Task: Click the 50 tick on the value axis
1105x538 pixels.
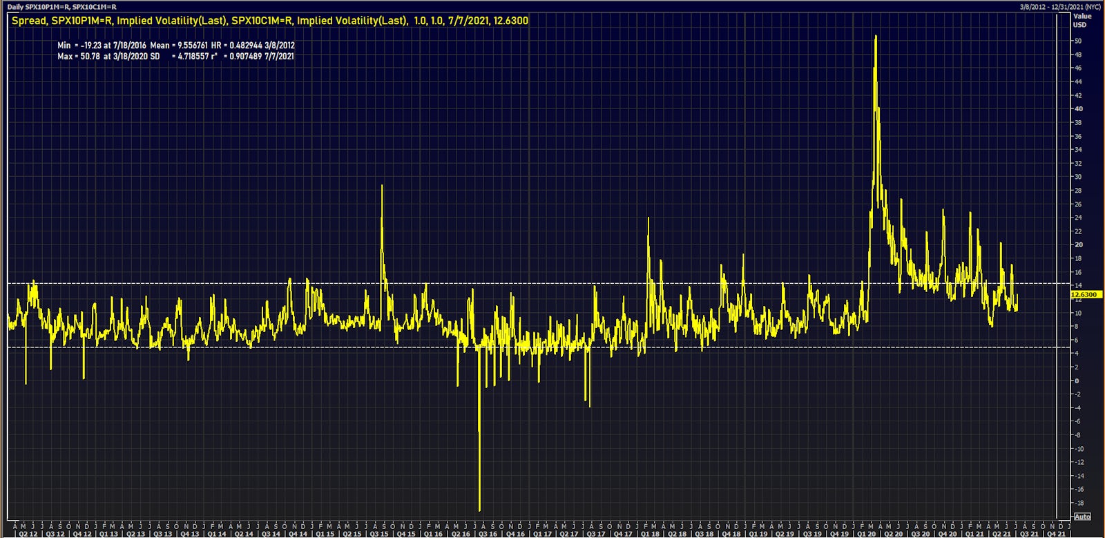Action: pos(1077,41)
